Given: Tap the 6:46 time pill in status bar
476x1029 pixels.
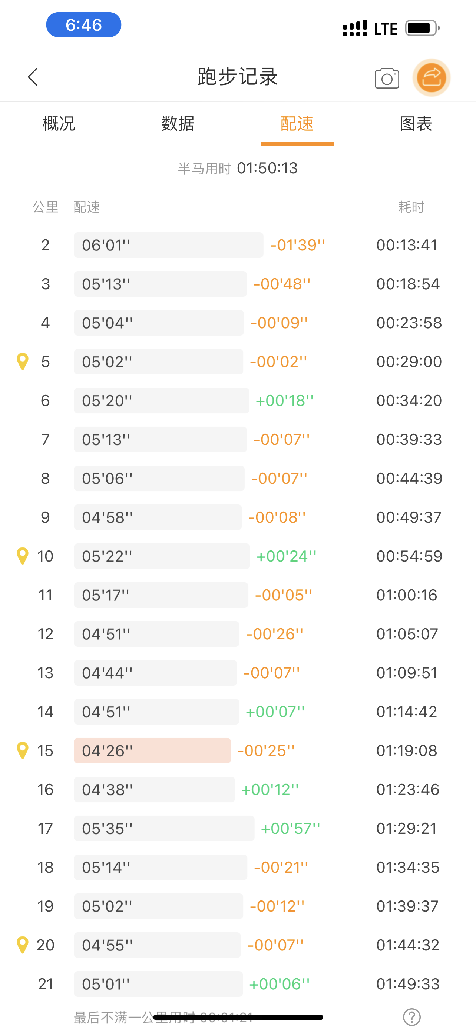Looking at the screenshot, I should click(x=83, y=25).
